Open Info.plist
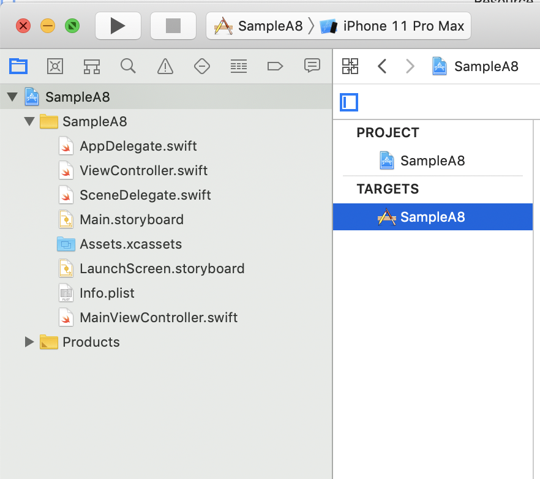The image size is (540, 479). [166, 293]
